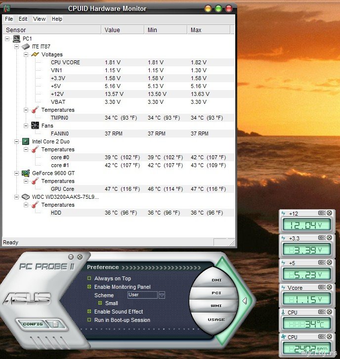Click settings icon on the Vcore widget

322,287
